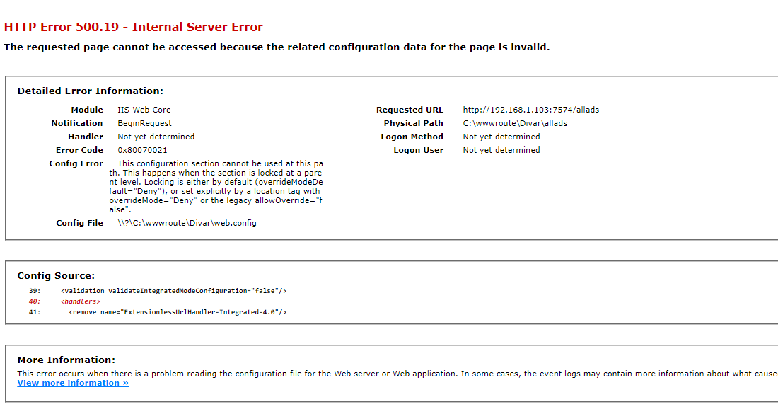
Task: Click the IIS Web Core module value
Action: pyautogui.click(x=144, y=110)
